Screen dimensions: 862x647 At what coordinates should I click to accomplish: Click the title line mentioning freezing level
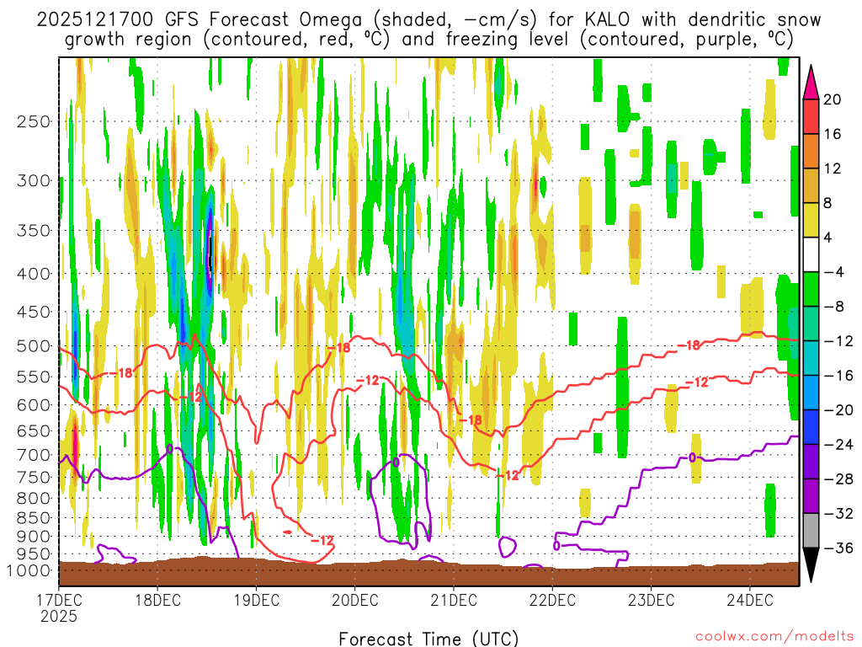pos(428,40)
